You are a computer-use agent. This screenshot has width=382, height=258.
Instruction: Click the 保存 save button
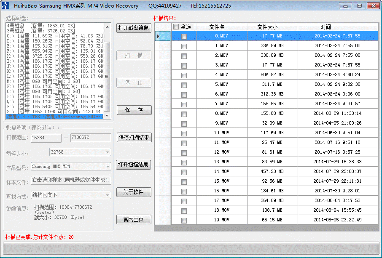134,110
